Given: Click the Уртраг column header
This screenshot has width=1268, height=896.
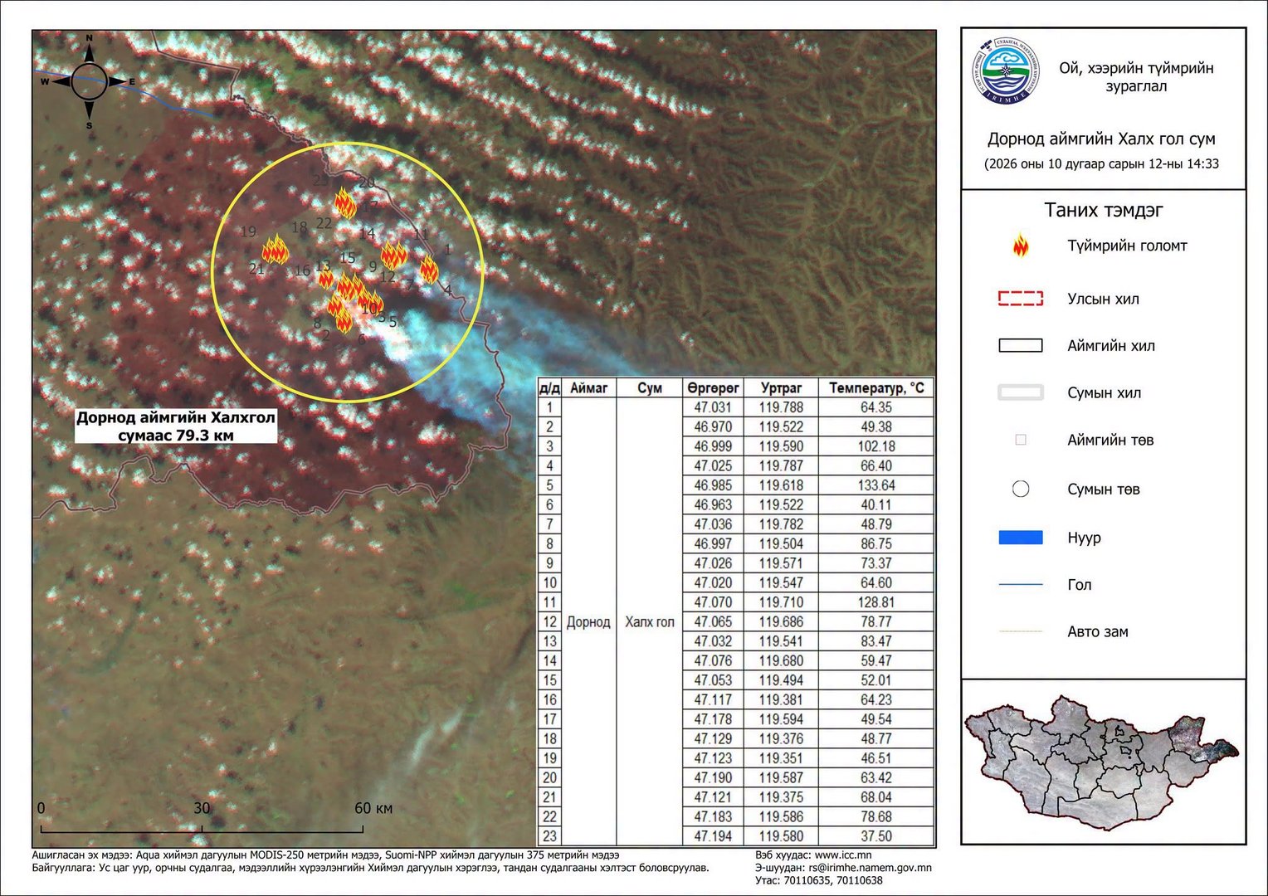Looking at the screenshot, I should [x=781, y=387].
